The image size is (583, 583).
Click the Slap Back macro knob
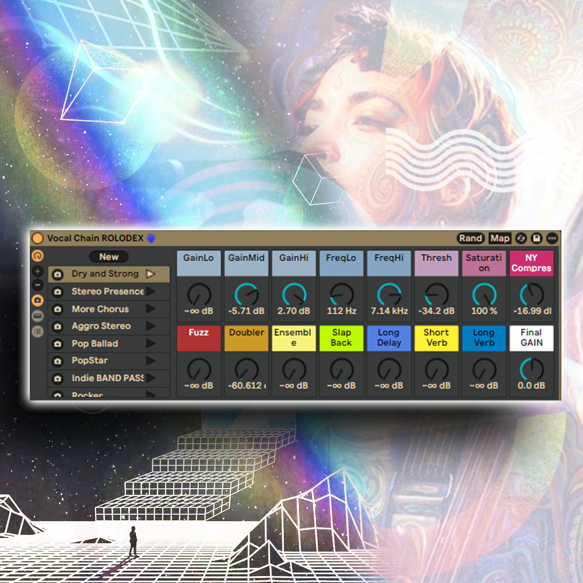click(342, 370)
